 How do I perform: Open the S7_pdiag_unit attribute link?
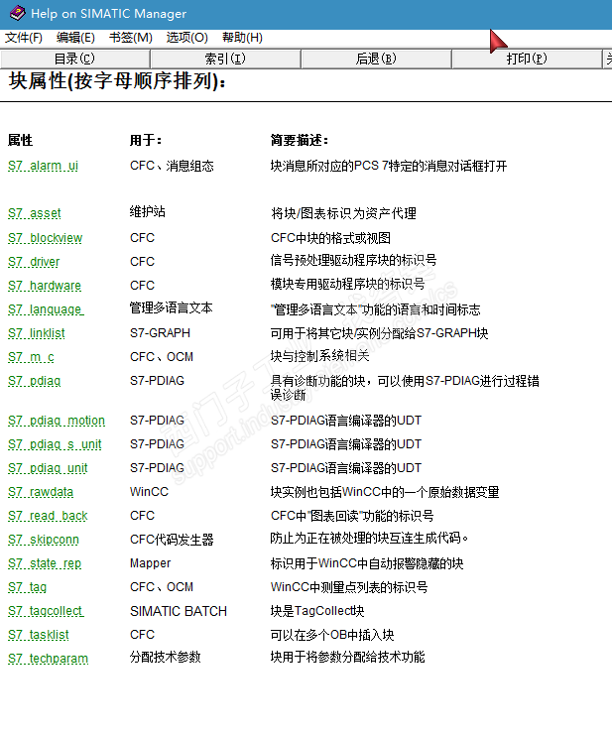coord(48,468)
